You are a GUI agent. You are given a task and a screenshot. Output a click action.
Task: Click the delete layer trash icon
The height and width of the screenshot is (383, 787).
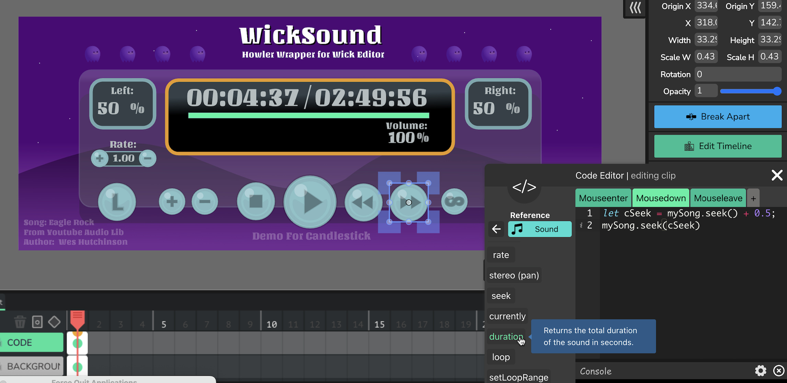coord(20,322)
